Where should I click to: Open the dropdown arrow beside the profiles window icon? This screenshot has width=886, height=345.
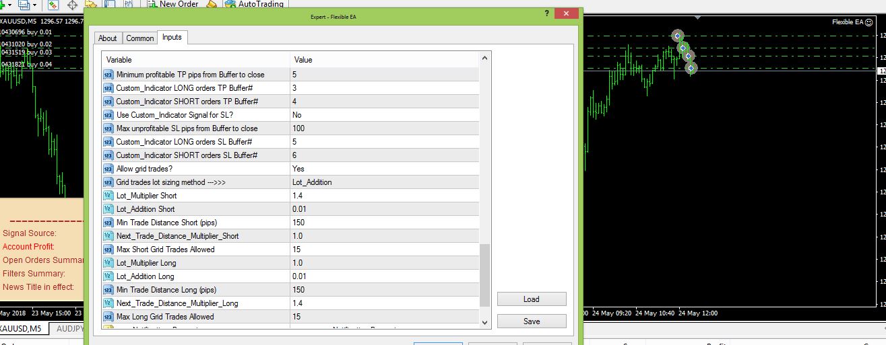[x=34, y=5]
